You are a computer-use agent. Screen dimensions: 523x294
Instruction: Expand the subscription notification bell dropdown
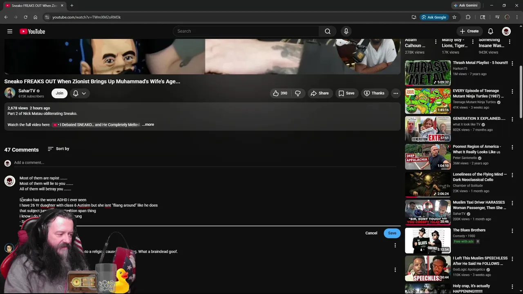[x=80, y=93]
